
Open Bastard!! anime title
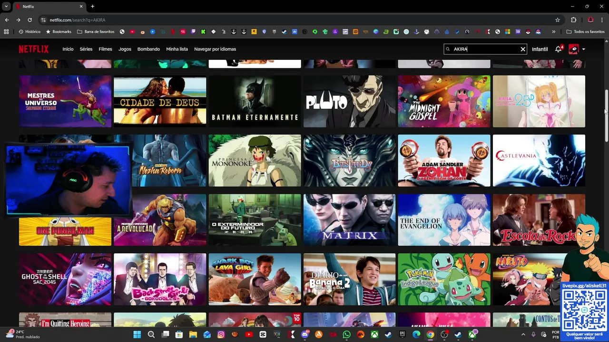[349, 161]
